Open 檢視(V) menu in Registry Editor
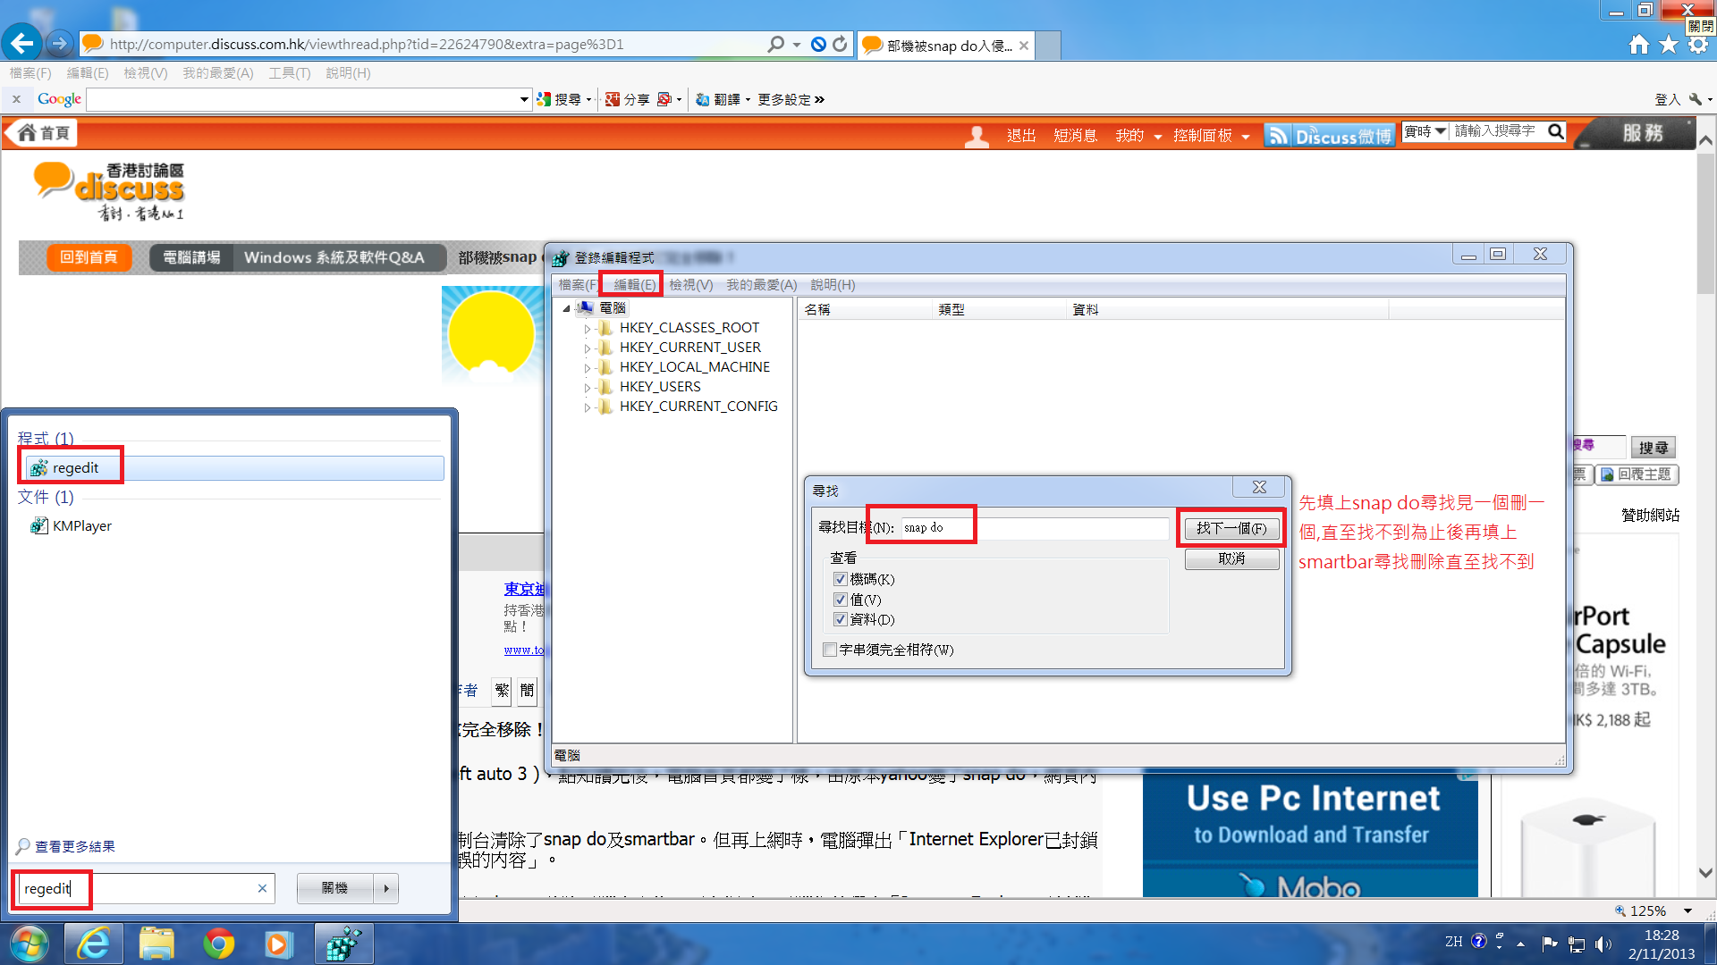This screenshot has height=965, width=1717. pyautogui.click(x=690, y=285)
